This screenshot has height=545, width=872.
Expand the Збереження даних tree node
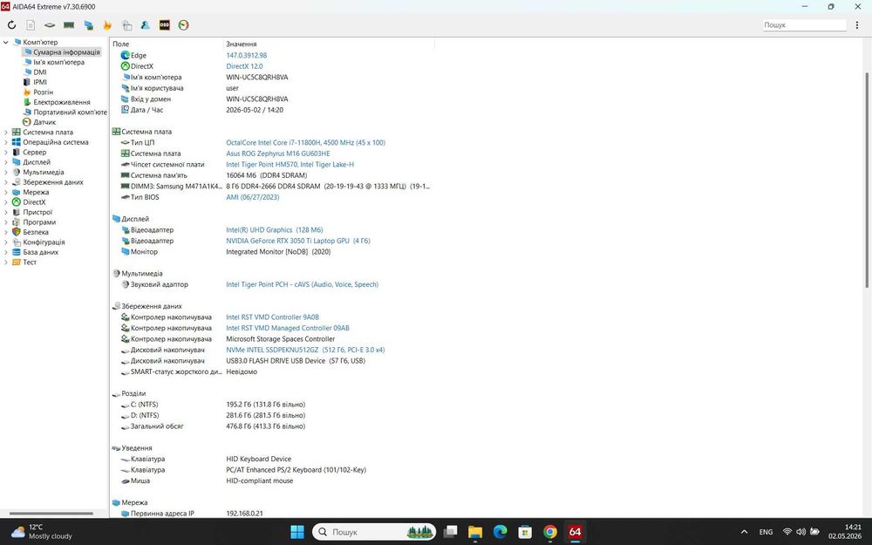(x=5, y=182)
